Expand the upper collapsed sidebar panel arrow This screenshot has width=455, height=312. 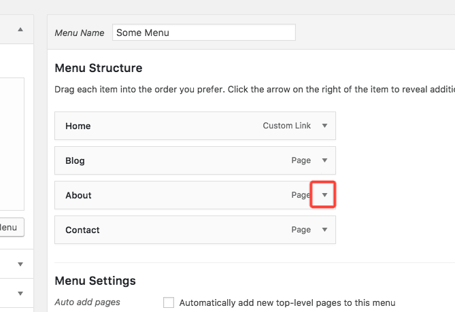20,264
